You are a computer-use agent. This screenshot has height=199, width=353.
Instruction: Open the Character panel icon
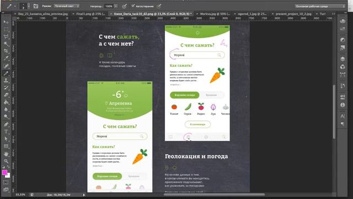point(343,116)
